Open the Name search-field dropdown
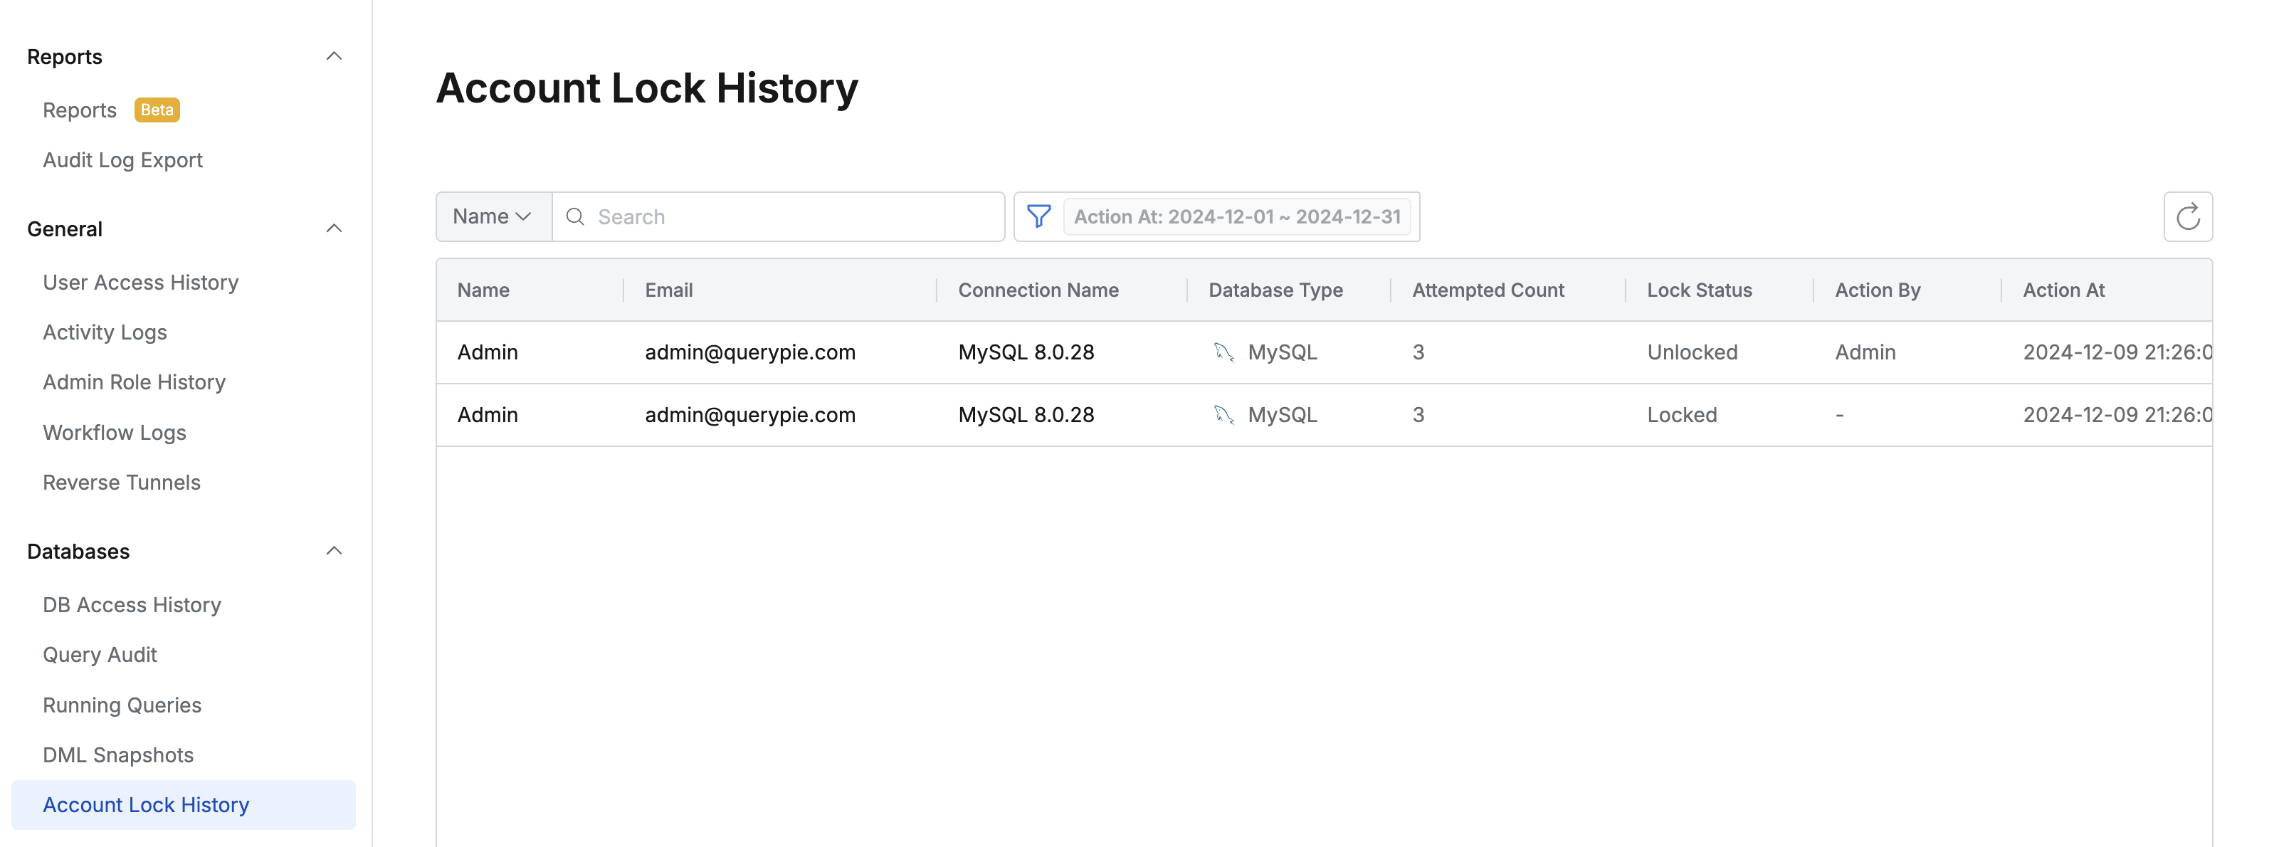Image resolution: width=2269 pixels, height=847 pixels. pyautogui.click(x=493, y=216)
